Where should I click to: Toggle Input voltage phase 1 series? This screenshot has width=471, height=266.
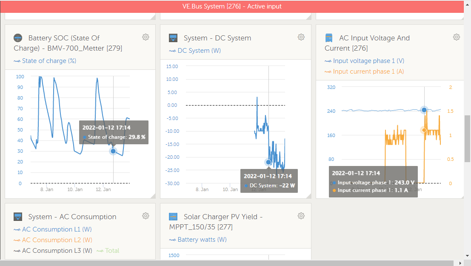pyautogui.click(x=368, y=61)
